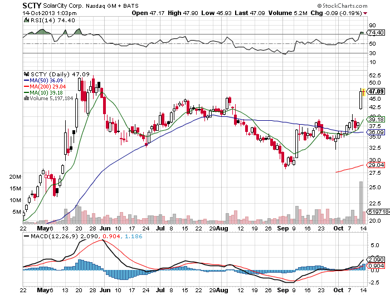Click the Chg -0.09 (-0.19%) value
This screenshot has width=390, height=295.
click(336, 13)
